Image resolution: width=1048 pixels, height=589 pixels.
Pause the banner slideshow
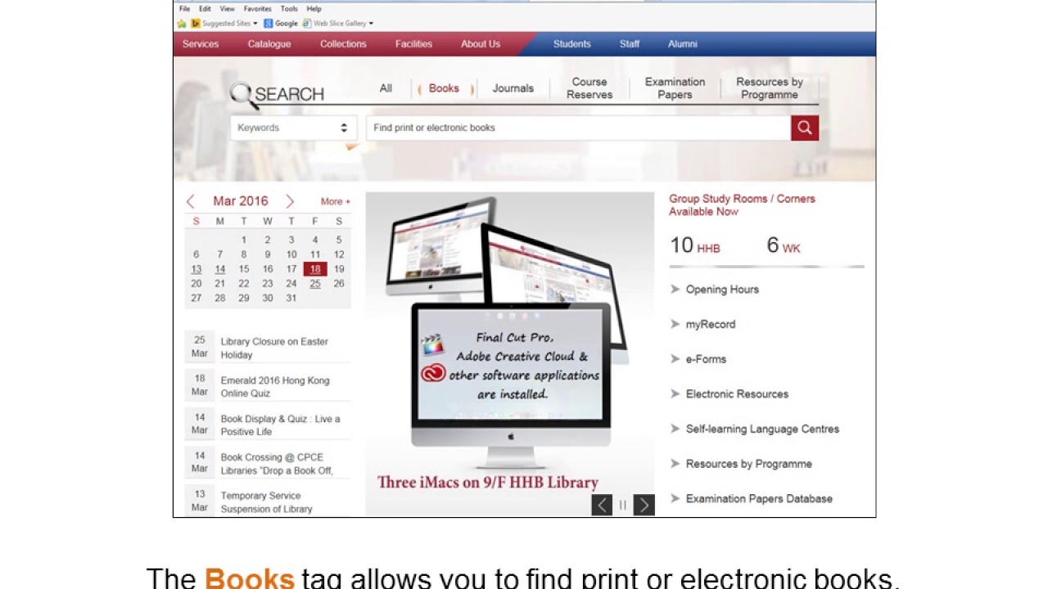(622, 506)
